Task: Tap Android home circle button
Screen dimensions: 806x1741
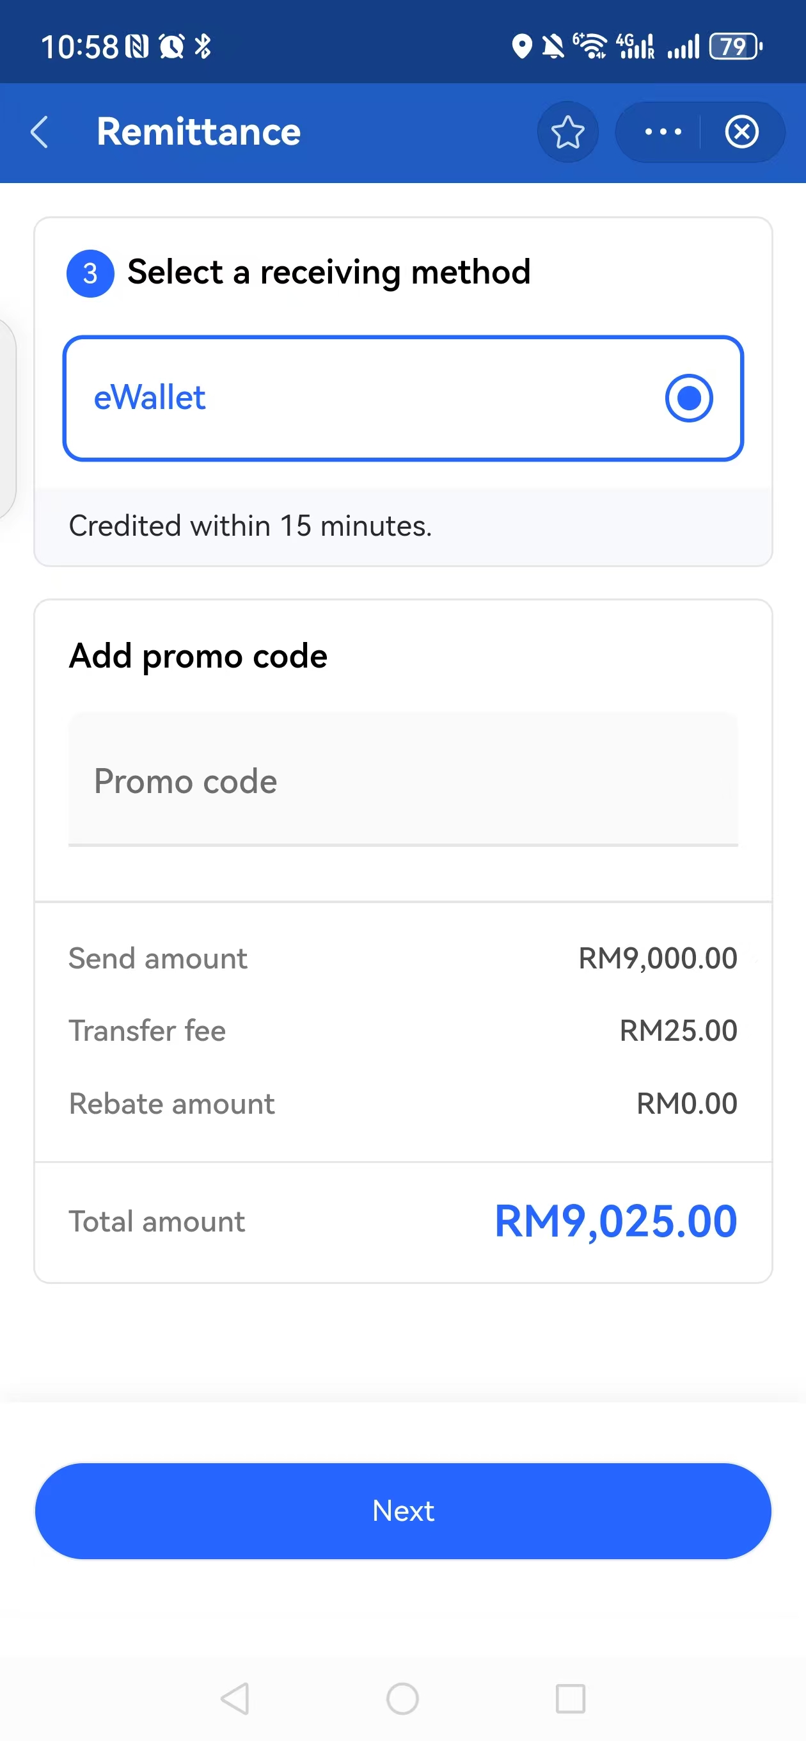Action: click(x=402, y=1698)
